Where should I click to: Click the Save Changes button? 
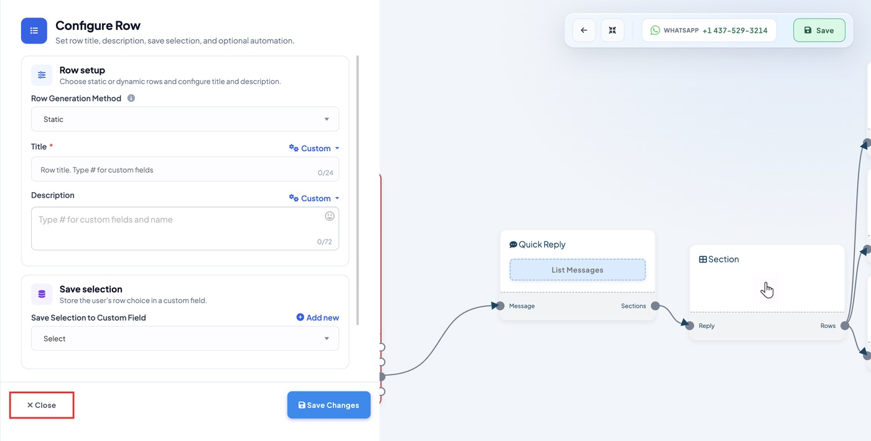pos(329,405)
